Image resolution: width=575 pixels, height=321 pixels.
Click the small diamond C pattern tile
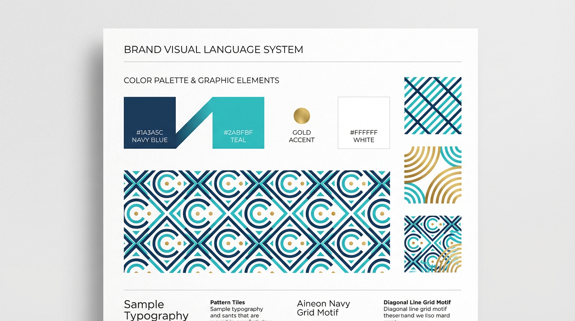(x=433, y=244)
